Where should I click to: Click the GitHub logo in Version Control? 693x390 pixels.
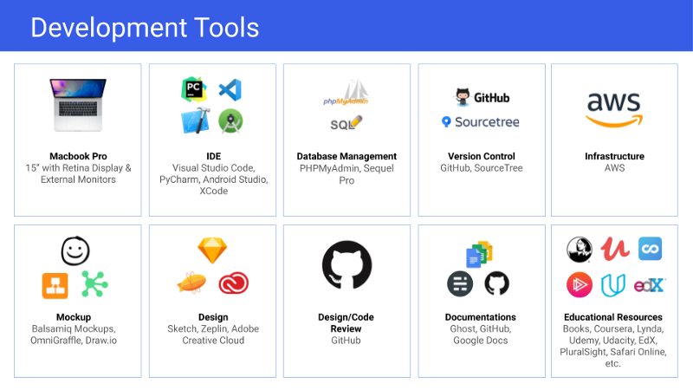[x=483, y=97]
